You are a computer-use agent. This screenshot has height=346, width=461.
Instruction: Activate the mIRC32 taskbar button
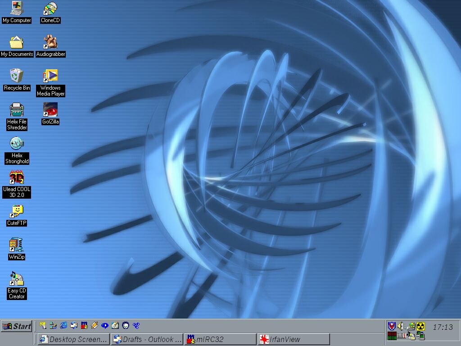(220, 339)
